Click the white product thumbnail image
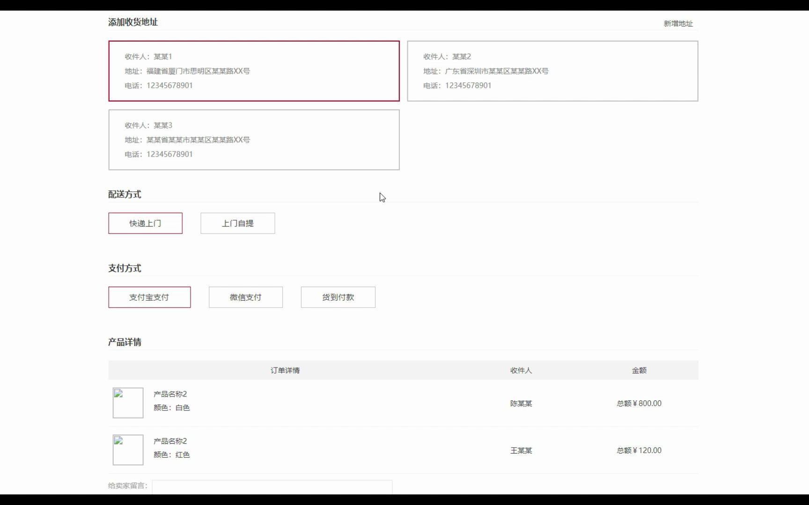The height and width of the screenshot is (505, 809). (x=128, y=403)
